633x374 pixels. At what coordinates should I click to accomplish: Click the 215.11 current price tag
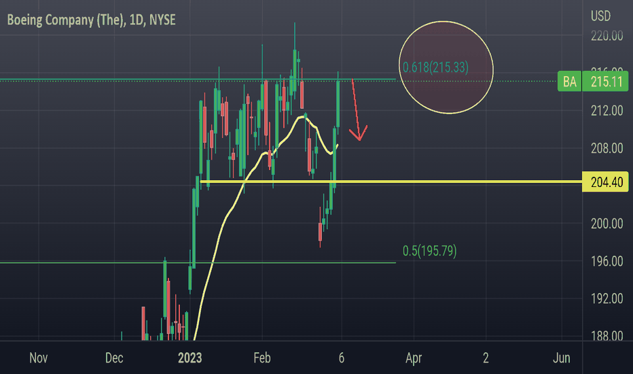click(606, 82)
